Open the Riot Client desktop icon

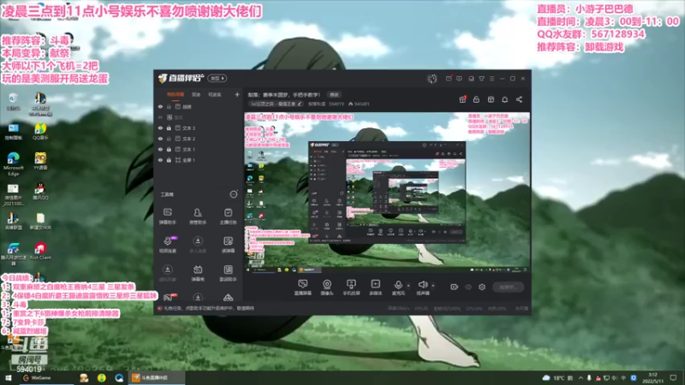(x=40, y=251)
